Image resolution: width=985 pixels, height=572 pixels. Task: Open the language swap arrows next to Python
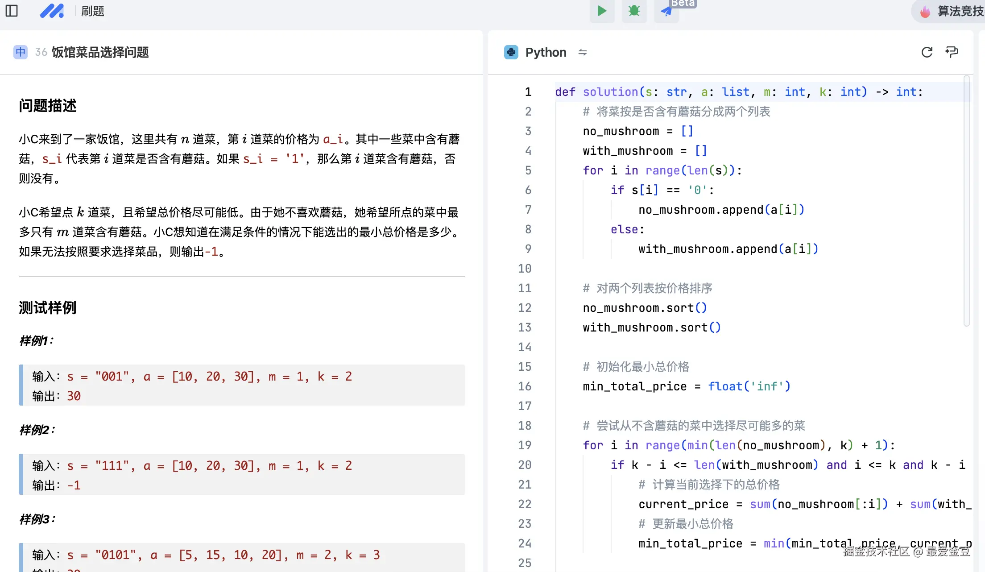583,52
